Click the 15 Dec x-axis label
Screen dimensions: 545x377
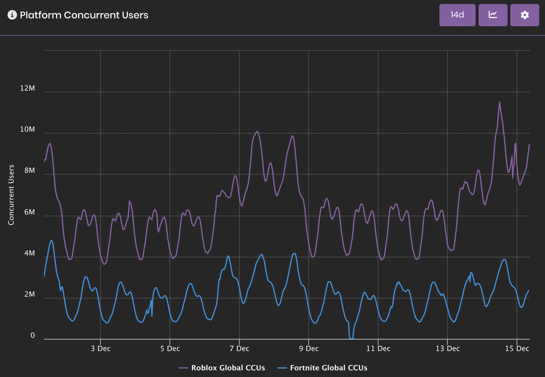[517, 349]
